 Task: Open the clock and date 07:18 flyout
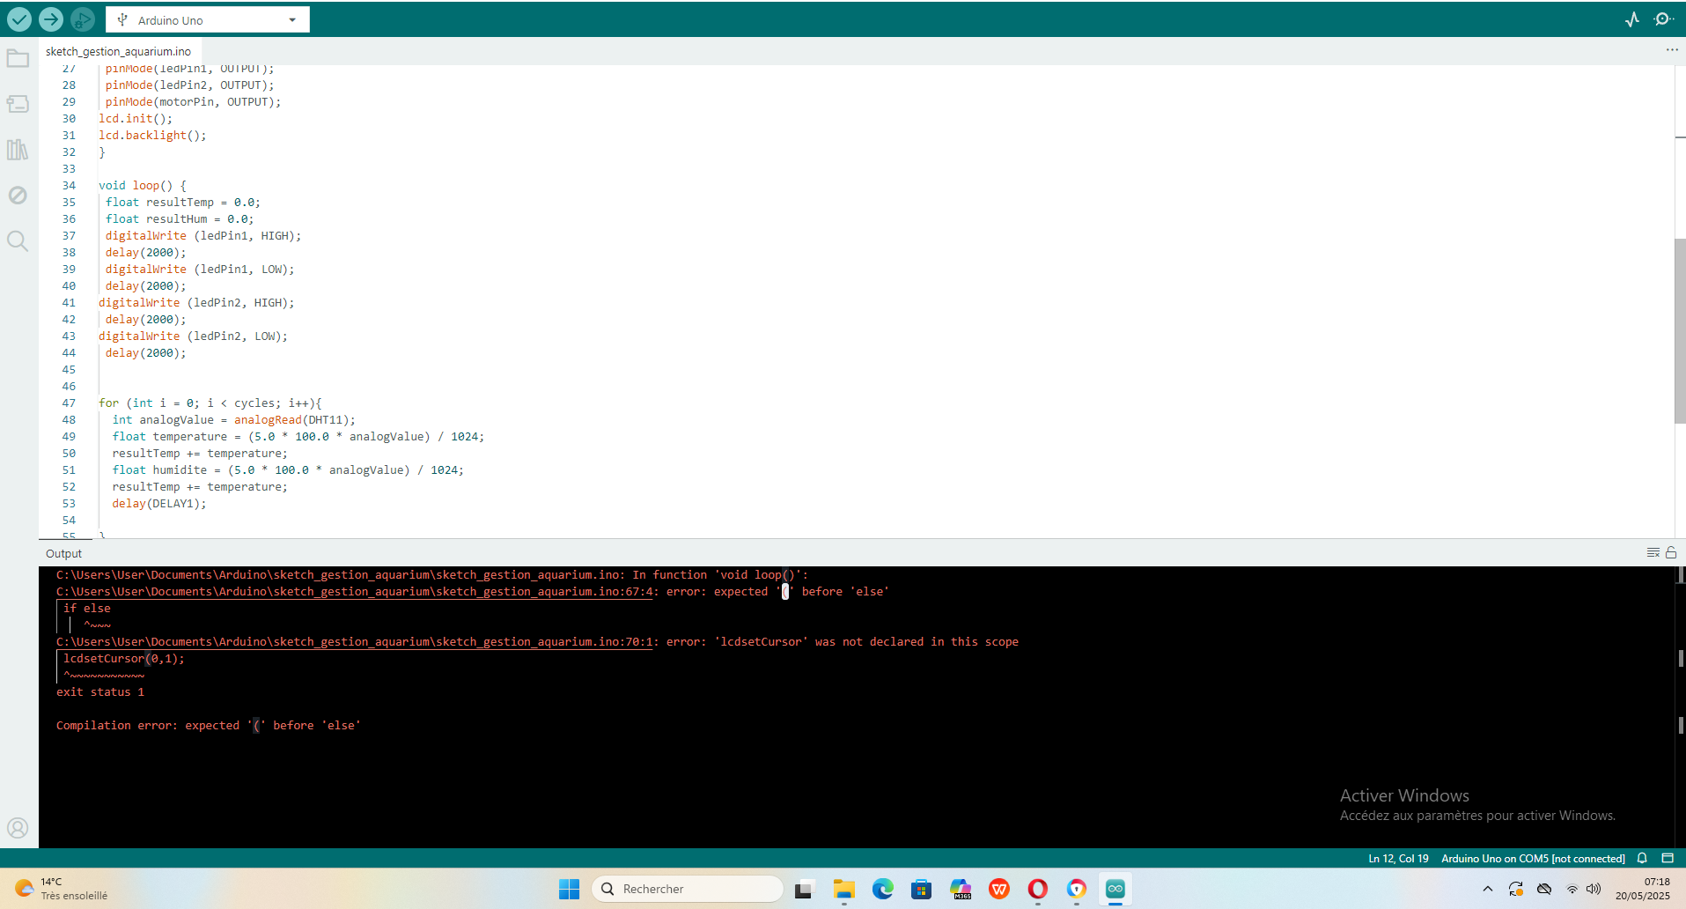pos(1642,889)
